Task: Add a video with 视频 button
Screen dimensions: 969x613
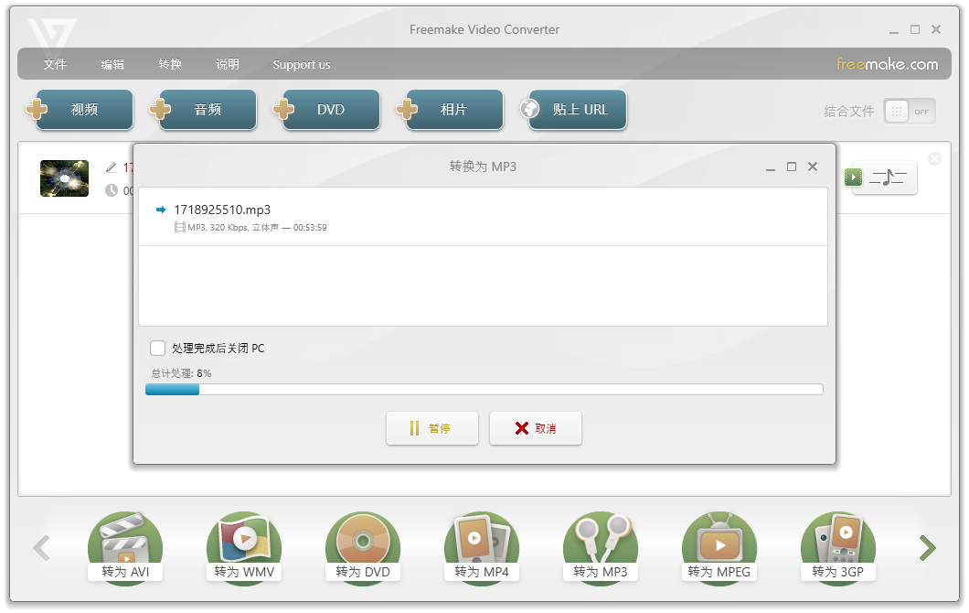Action: pos(80,110)
